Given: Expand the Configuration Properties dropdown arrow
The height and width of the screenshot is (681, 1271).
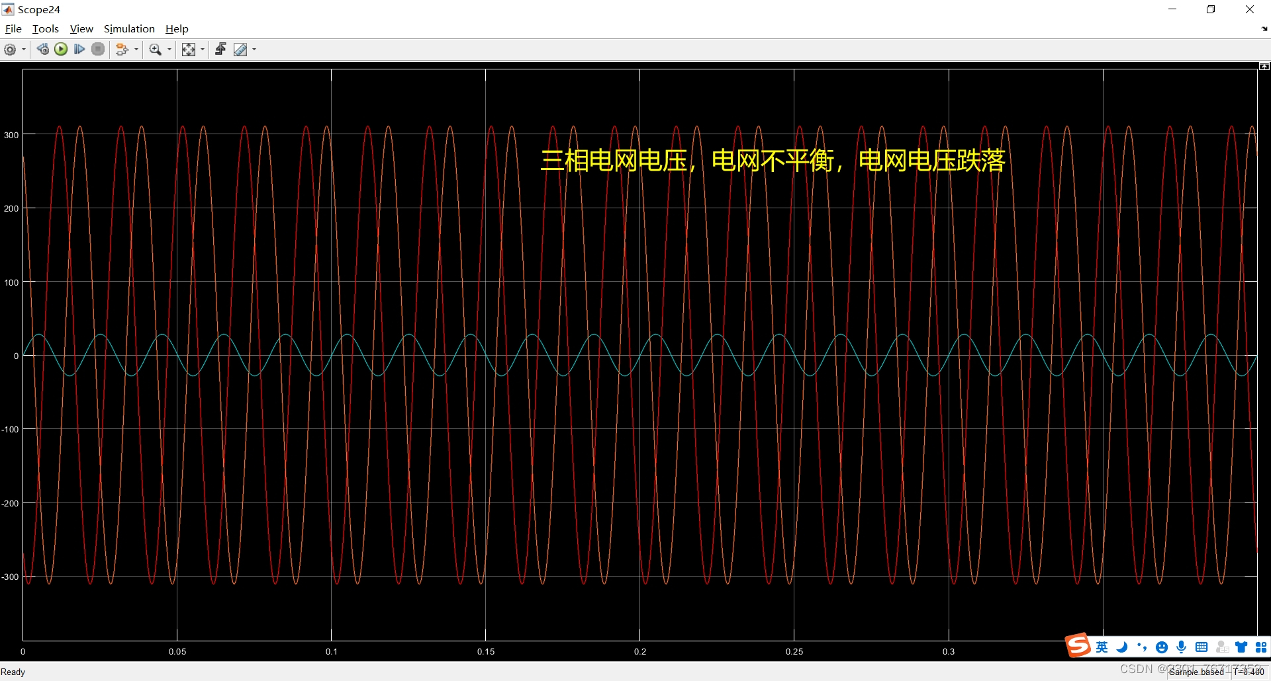Looking at the screenshot, I should tap(24, 50).
